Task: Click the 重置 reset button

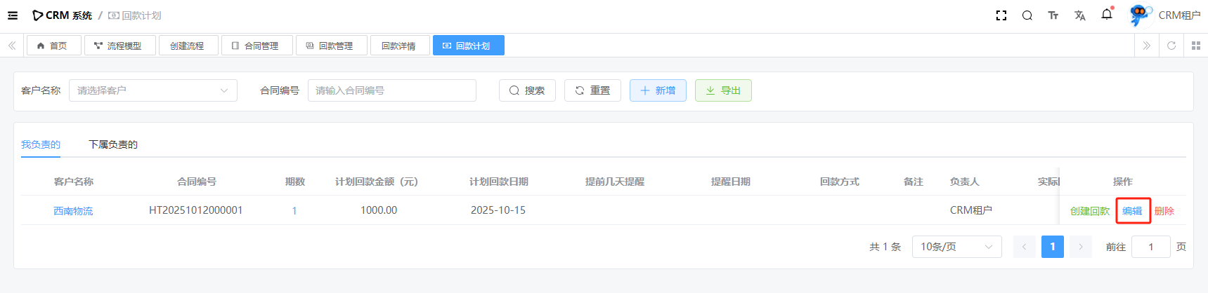Action: [x=592, y=90]
